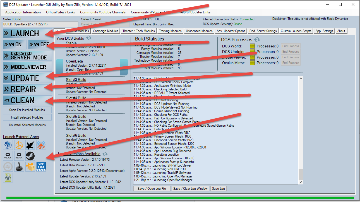Open the App. Settings tab
This screenshot has height=202, width=360.
click(324, 31)
